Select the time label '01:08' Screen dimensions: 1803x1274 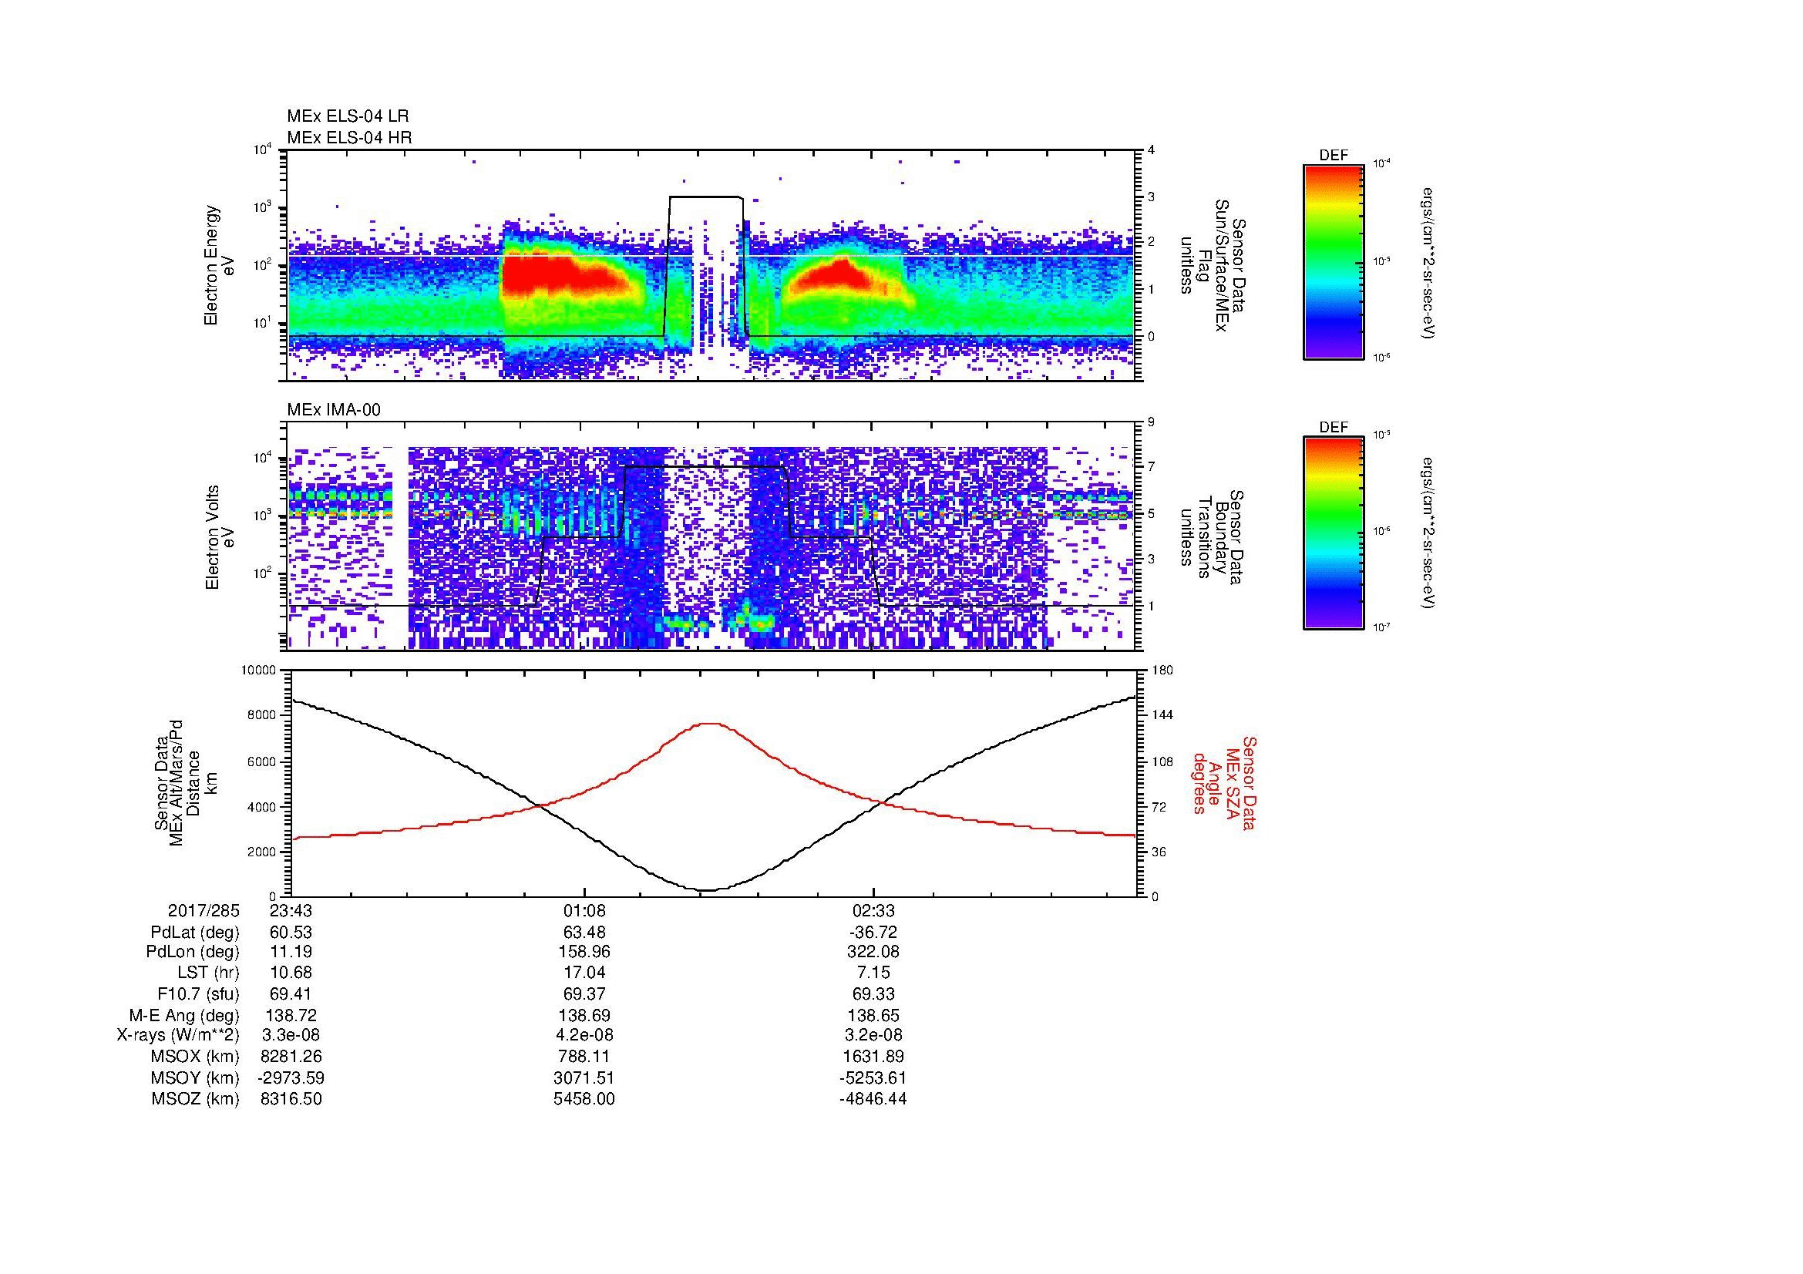(584, 910)
